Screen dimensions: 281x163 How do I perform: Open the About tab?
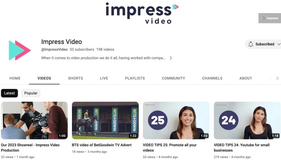[246, 78]
